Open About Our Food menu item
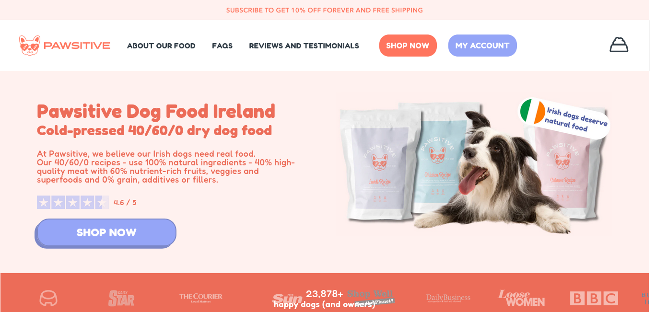The width and height of the screenshot is (655, 312). coord(161,46)
